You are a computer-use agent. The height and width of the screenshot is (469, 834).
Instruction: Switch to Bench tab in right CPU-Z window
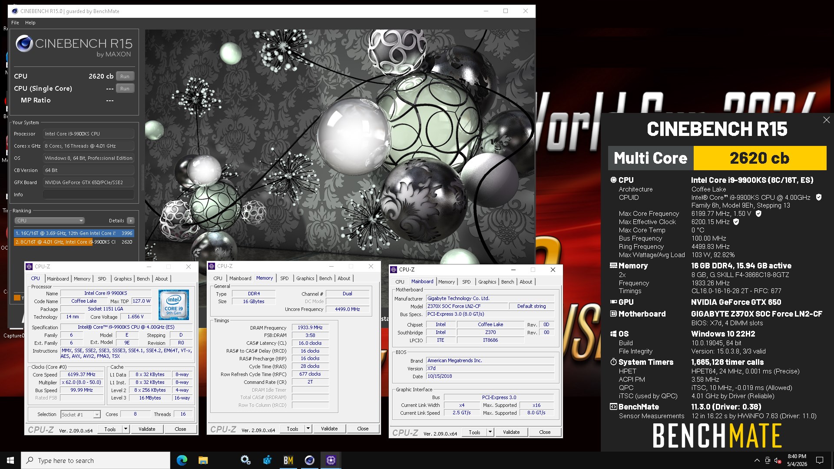(508, 282)
